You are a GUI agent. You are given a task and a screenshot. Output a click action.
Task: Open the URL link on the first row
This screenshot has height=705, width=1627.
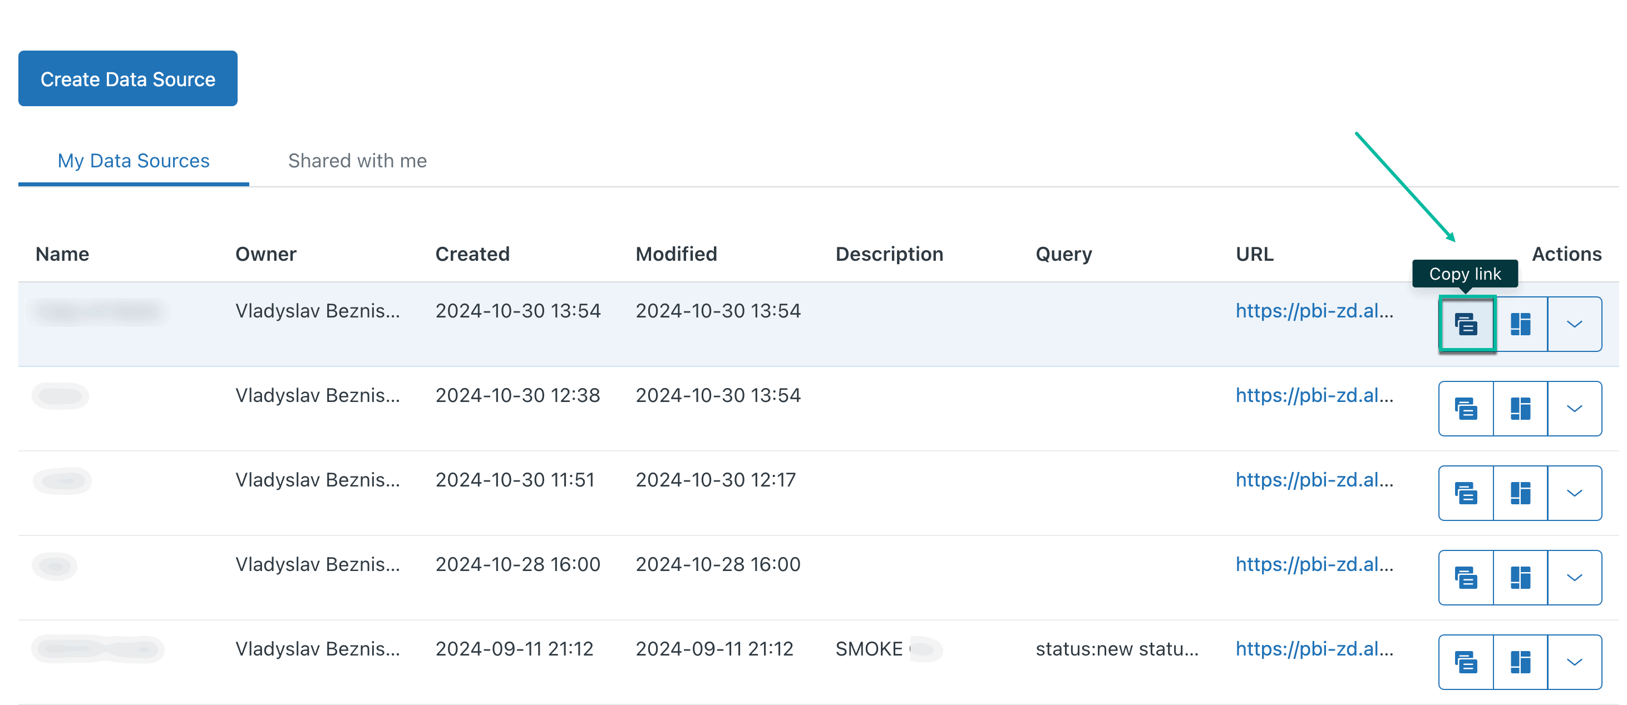pos(1315,311)
